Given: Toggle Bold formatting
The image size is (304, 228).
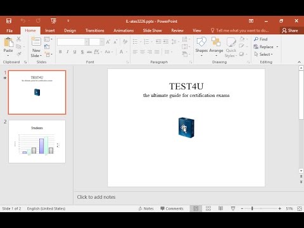Looking at the screenshot, I should click(60, 52).
